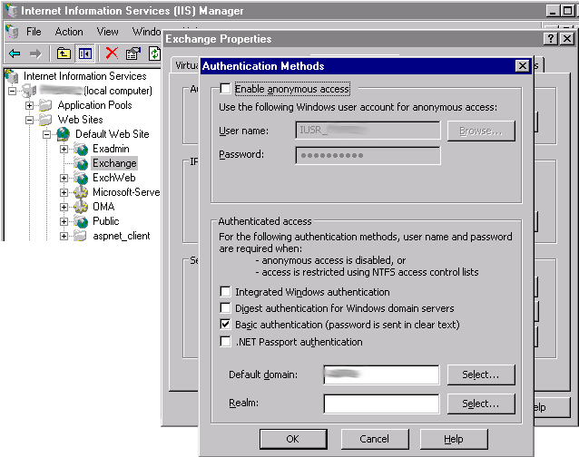The height and width of the screenshot is (457, 579).
Task: Click Help in Authentication Methods
Action: (x=454, y=439)
